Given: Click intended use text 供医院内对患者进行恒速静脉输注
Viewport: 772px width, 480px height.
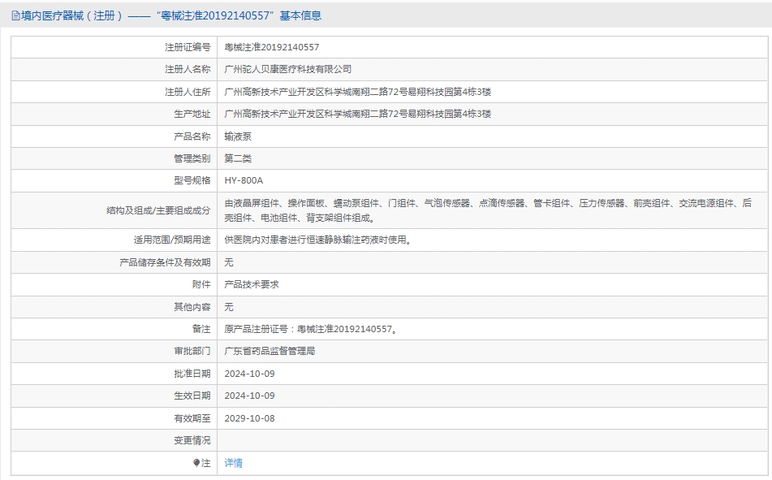Looking at the screenshot, I should [318, 240].
